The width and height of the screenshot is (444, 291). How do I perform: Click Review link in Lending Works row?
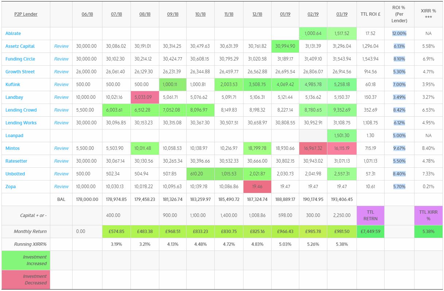[61, 123]
